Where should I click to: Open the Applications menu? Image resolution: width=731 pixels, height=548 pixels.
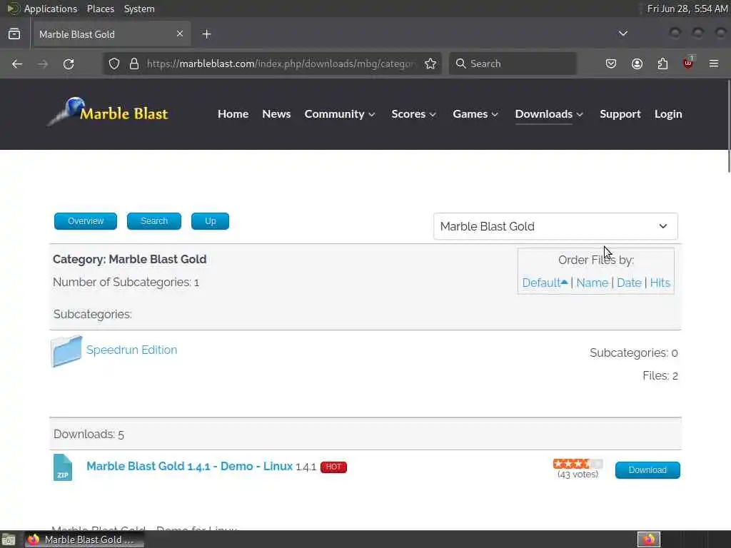(x=51, y=9)
